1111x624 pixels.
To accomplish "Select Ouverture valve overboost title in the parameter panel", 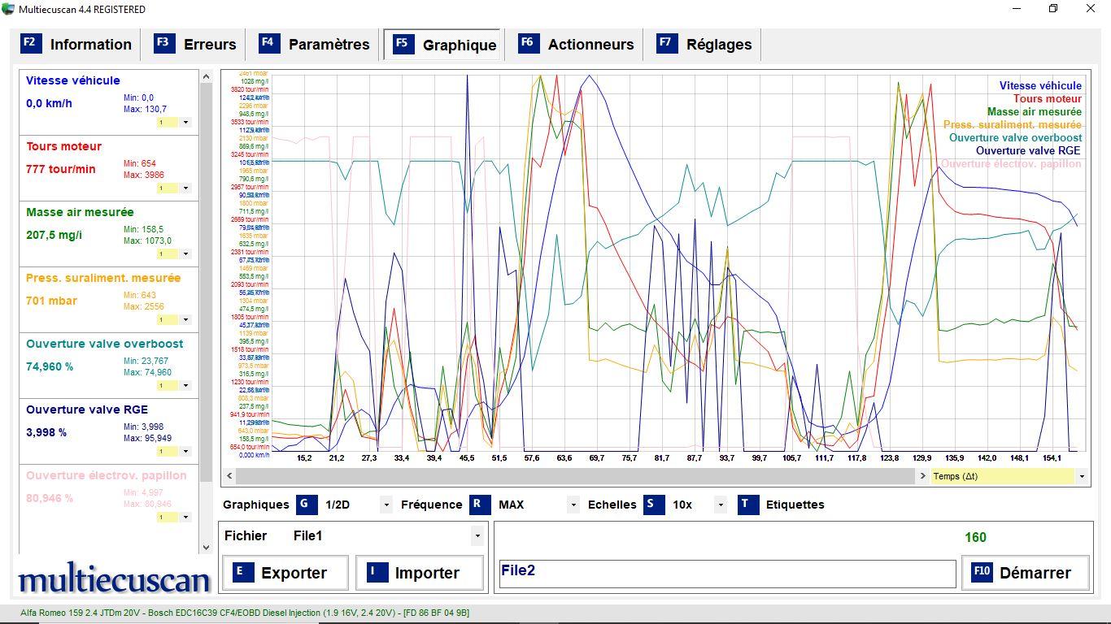I will (105, 344).
